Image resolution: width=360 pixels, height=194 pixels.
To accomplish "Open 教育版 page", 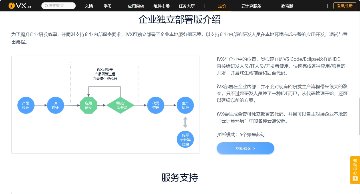I will coord(287,6).
